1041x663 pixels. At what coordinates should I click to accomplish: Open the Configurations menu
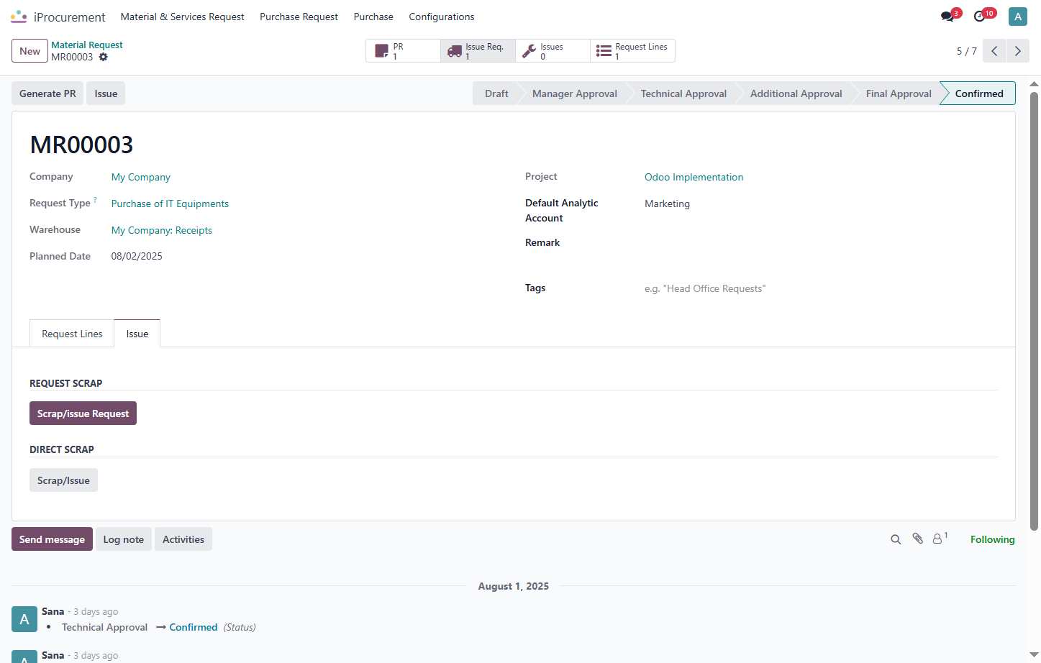point(442,17)
